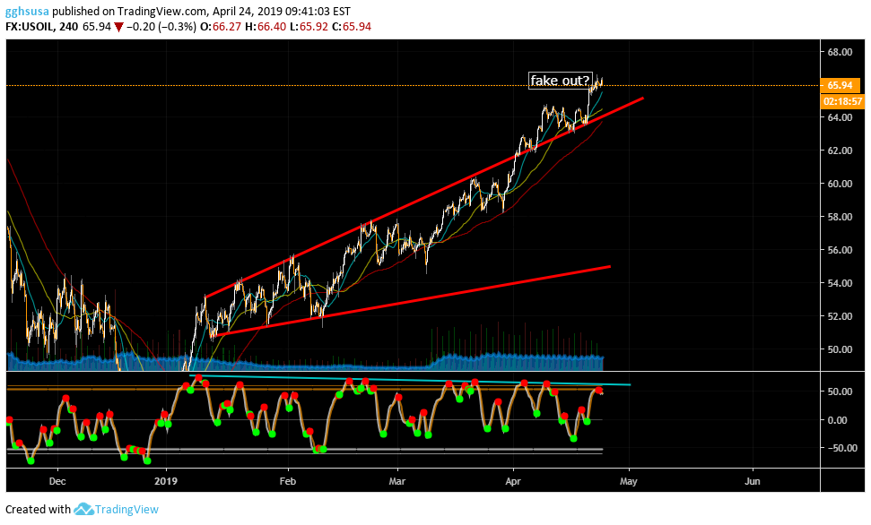Click the May label on time axis
This screenshot has height=525, width=871.
coord(629,481)
